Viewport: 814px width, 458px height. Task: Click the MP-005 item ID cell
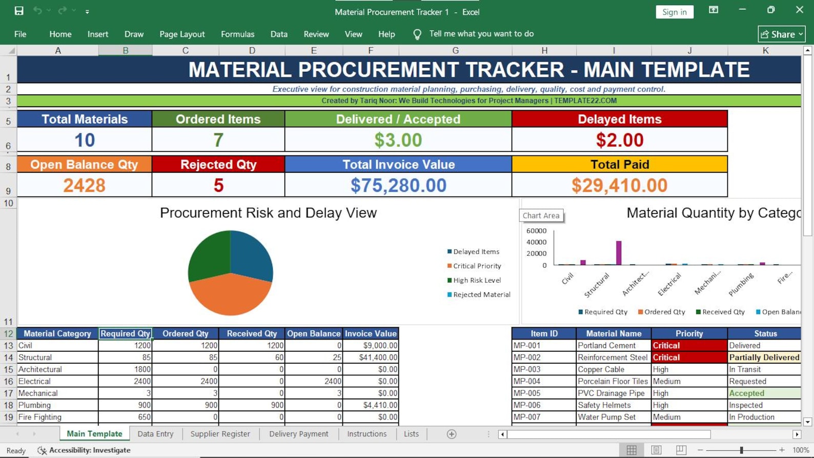point(544,393)
